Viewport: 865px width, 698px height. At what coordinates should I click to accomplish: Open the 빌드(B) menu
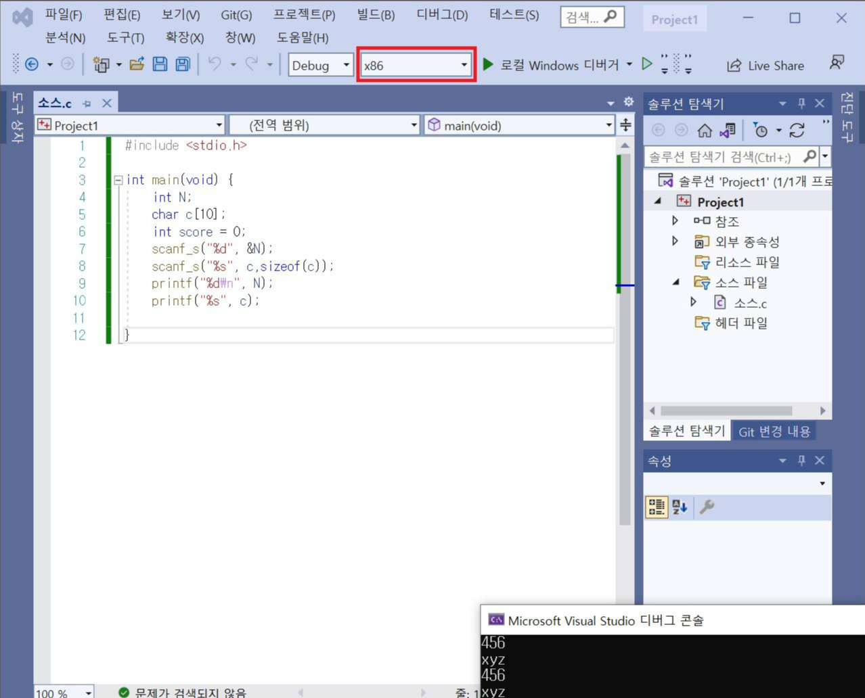pyautogui.click(x=376, y=15)
